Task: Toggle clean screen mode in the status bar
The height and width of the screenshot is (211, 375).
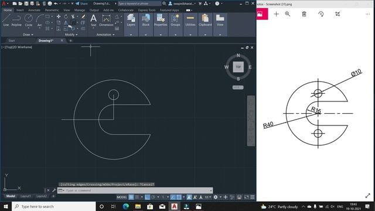Action: [x=246, y=197]
